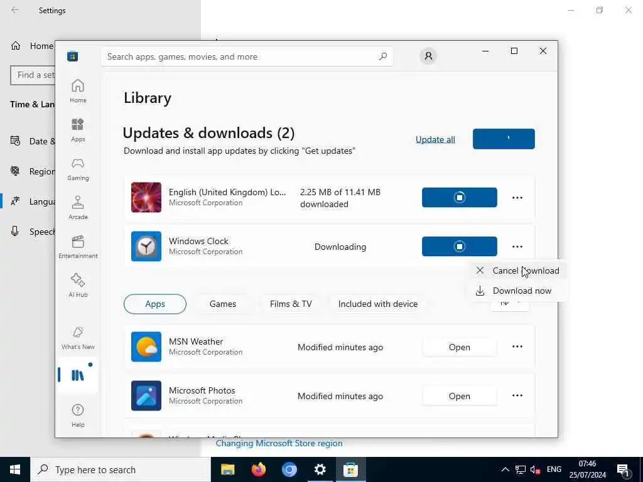
Task: Open the Entertainment section
Action: [x=78, y=247]
